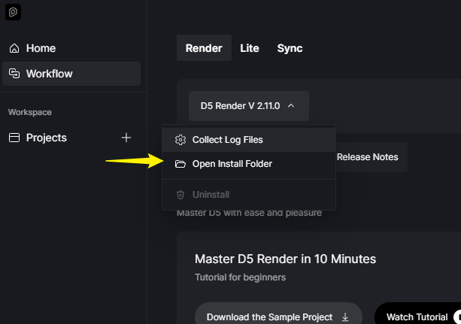Open the D5 Render V 2.11.0 version dropdown

click(x=249, y=106)
